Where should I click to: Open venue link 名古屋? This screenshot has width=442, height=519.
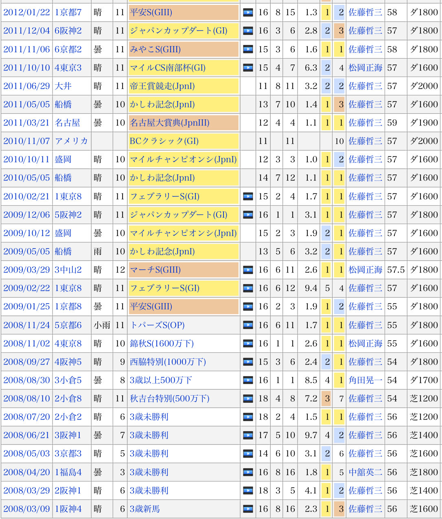click(x=67, y=123)
